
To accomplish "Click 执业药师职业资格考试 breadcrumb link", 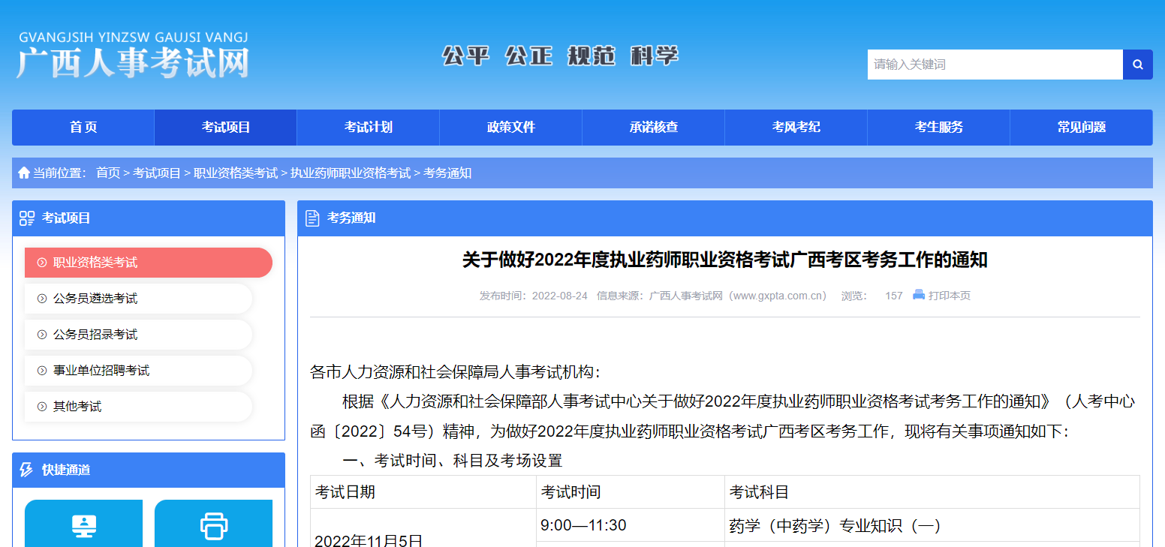I will pos(351,173).
